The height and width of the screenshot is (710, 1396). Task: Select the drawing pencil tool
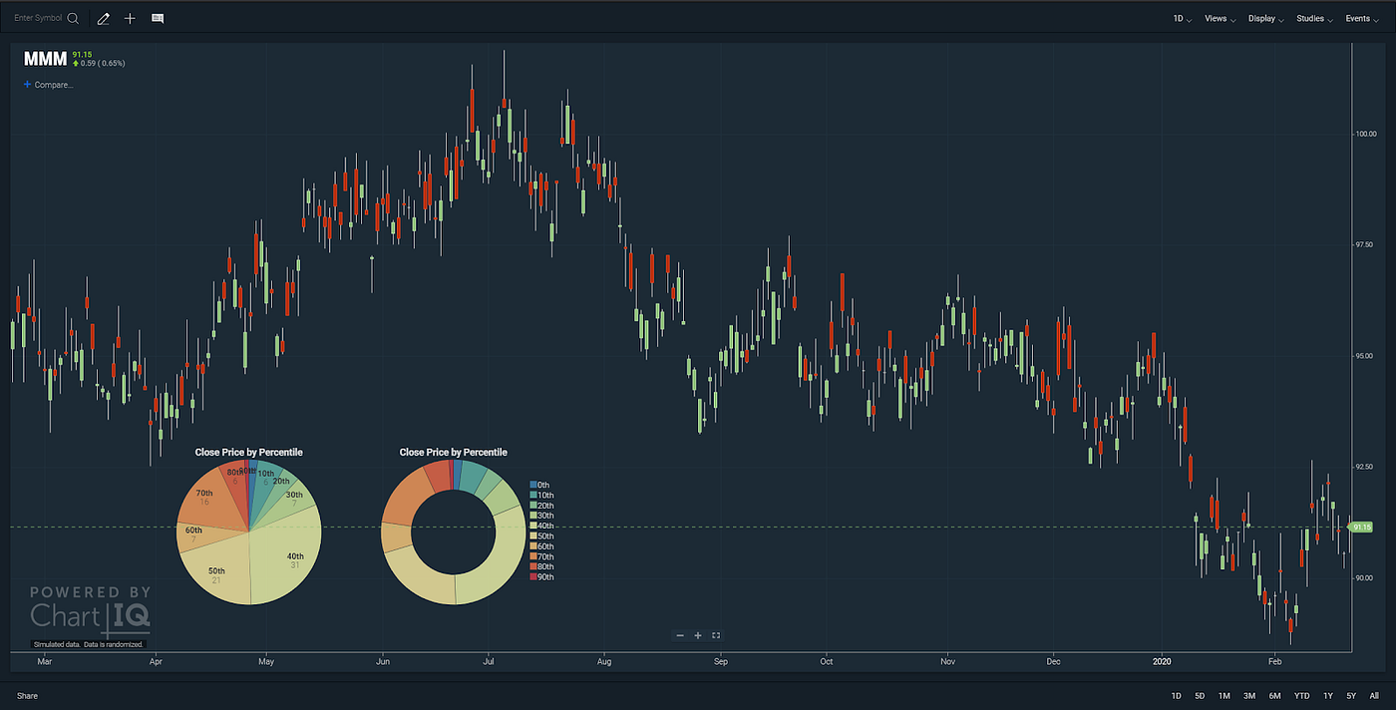pos(103,18)
